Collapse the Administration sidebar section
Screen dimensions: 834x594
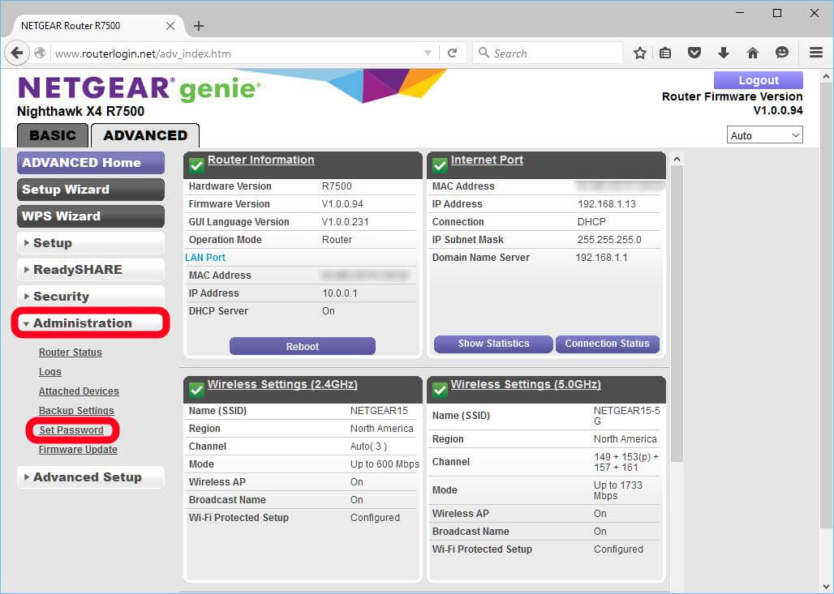click(90, 323)
